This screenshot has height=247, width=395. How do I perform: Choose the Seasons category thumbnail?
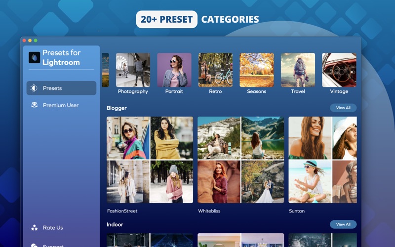(x=256, y=70)
